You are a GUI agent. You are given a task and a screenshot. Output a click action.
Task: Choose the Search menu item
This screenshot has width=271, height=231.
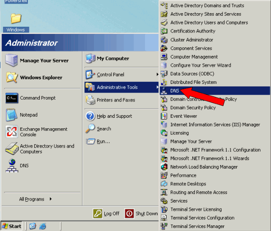pyautogui.click(x=121, y=129)
